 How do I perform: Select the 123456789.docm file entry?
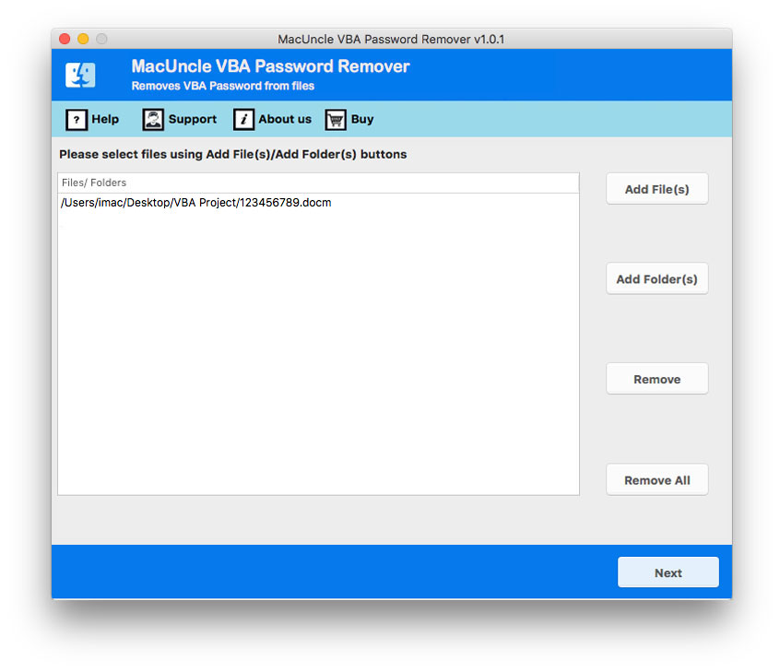195,202
